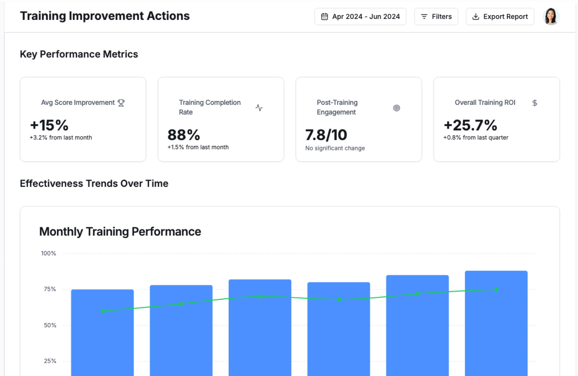Click the trophy icon on Avg Score Improvement
This screenshot has width=578, height=376.
coord(121,103)
